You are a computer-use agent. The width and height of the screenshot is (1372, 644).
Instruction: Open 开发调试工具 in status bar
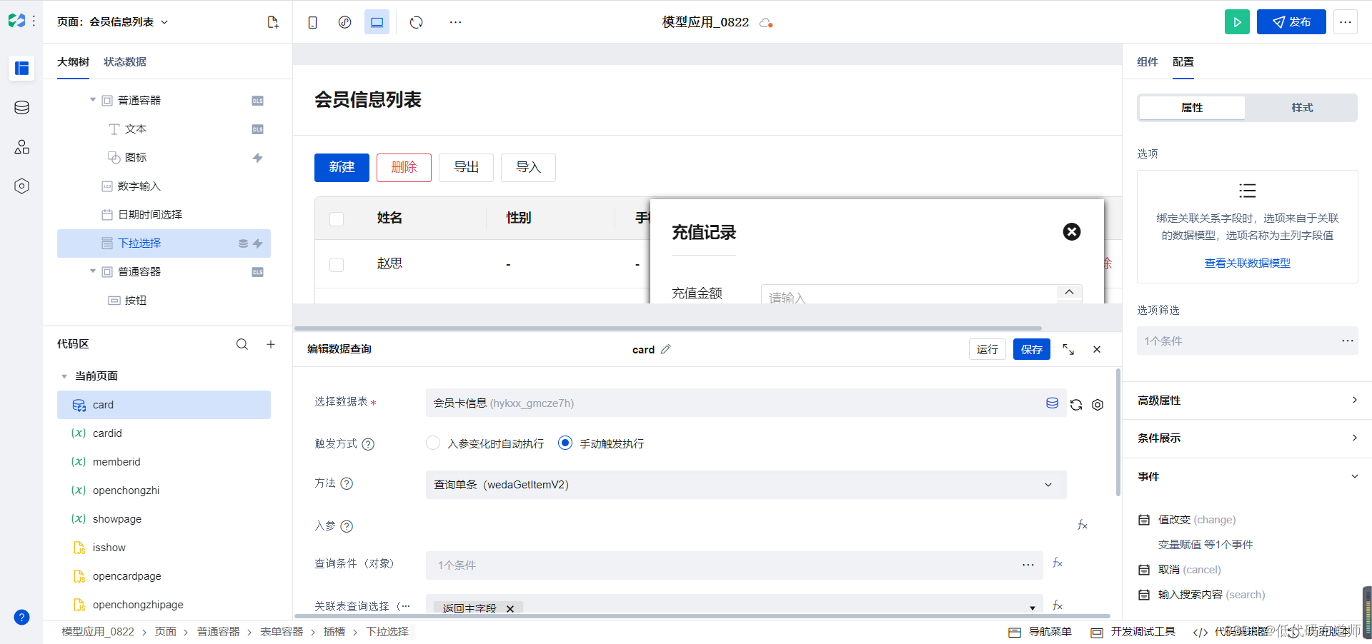point(1133,632)
